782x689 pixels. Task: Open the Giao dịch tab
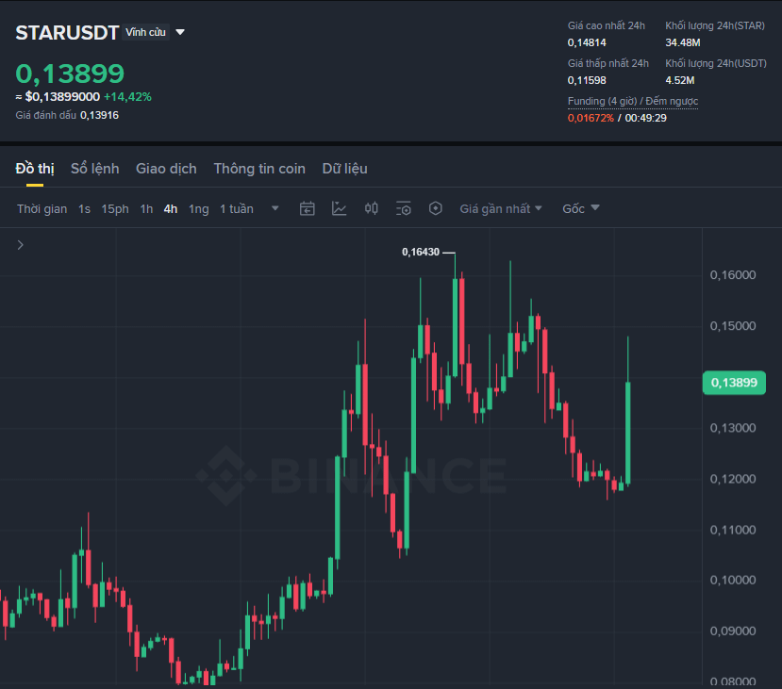click(x=166, y=169)
